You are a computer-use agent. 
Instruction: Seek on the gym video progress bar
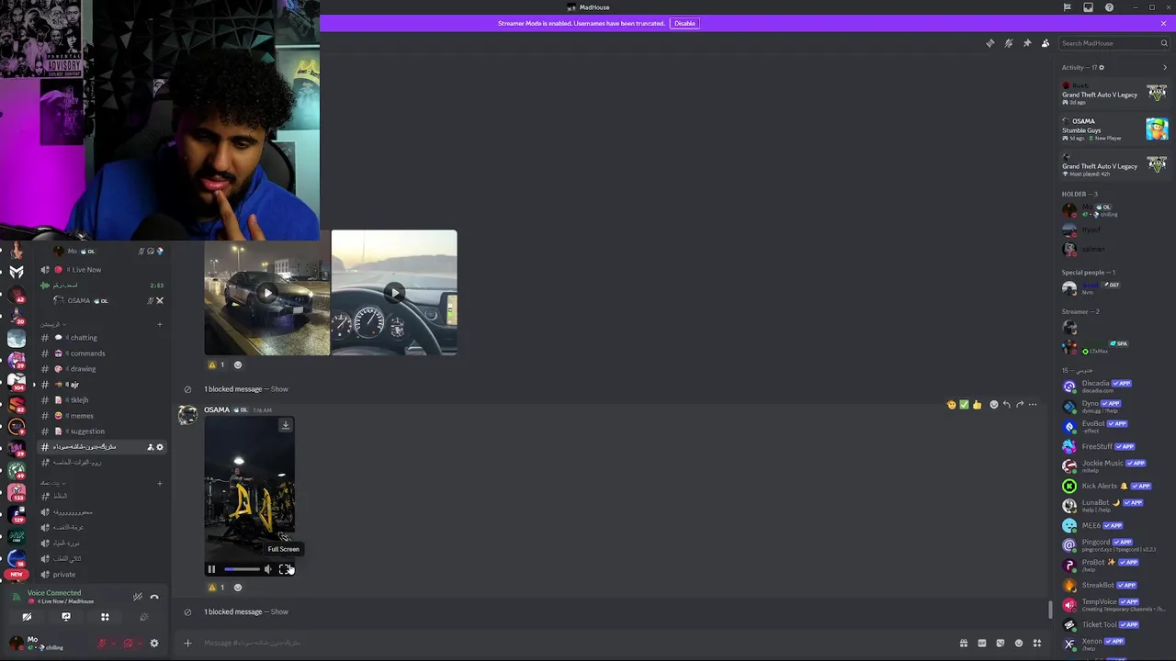point(242,569)
